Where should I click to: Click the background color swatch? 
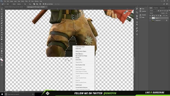pos(2,61)
